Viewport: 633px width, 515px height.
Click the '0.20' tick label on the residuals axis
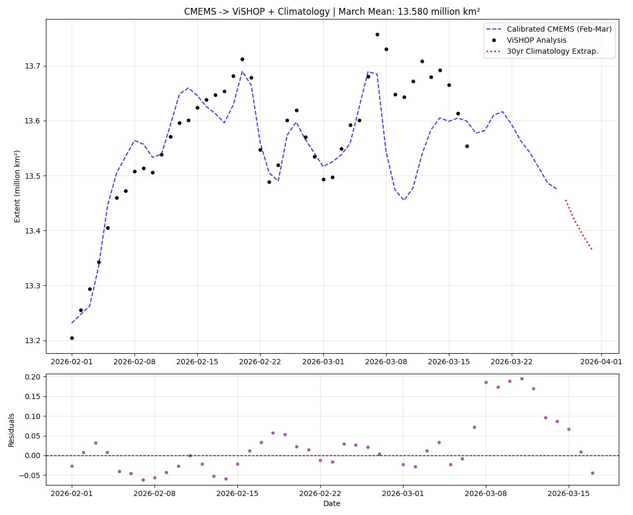pos(32,377)
